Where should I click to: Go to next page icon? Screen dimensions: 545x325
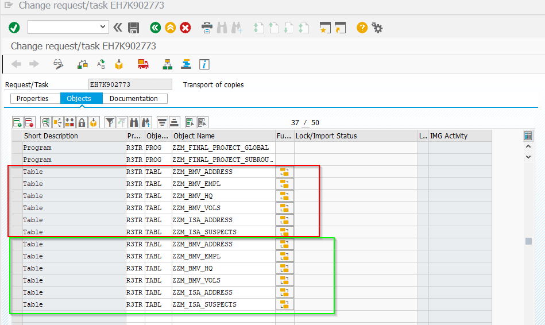click(x=288, y=28)
